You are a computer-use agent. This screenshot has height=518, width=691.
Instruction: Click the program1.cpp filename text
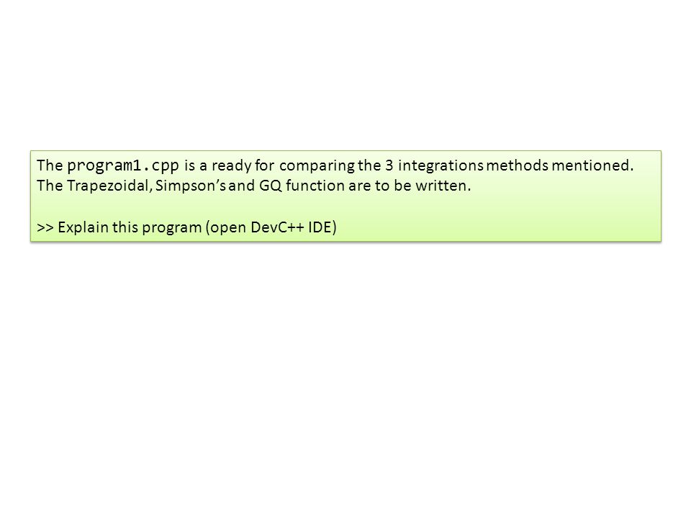point(123,165)
